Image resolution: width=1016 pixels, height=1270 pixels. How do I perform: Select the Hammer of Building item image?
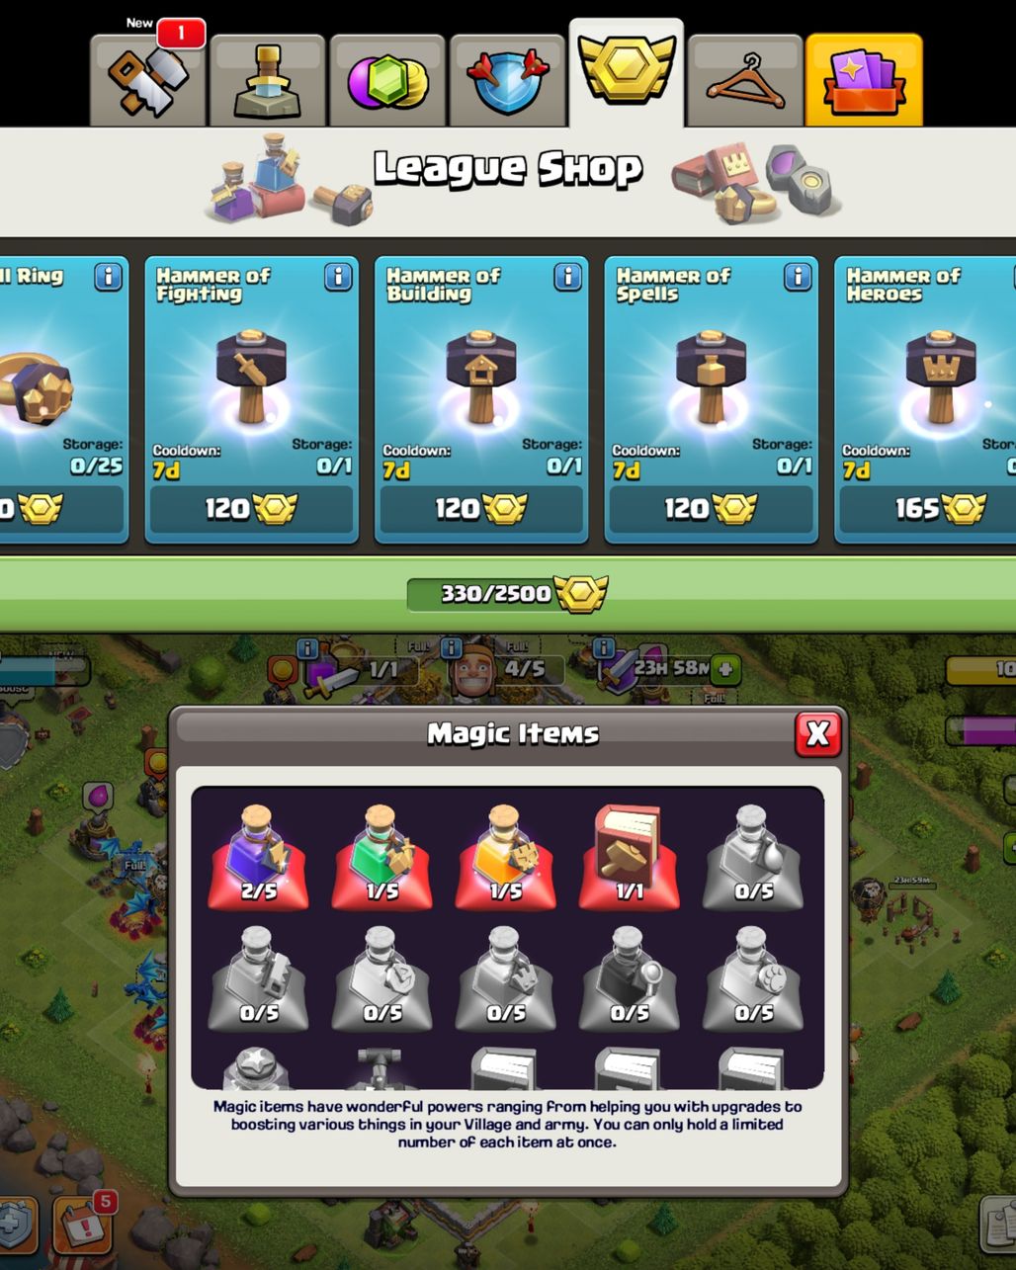point(481,378)
